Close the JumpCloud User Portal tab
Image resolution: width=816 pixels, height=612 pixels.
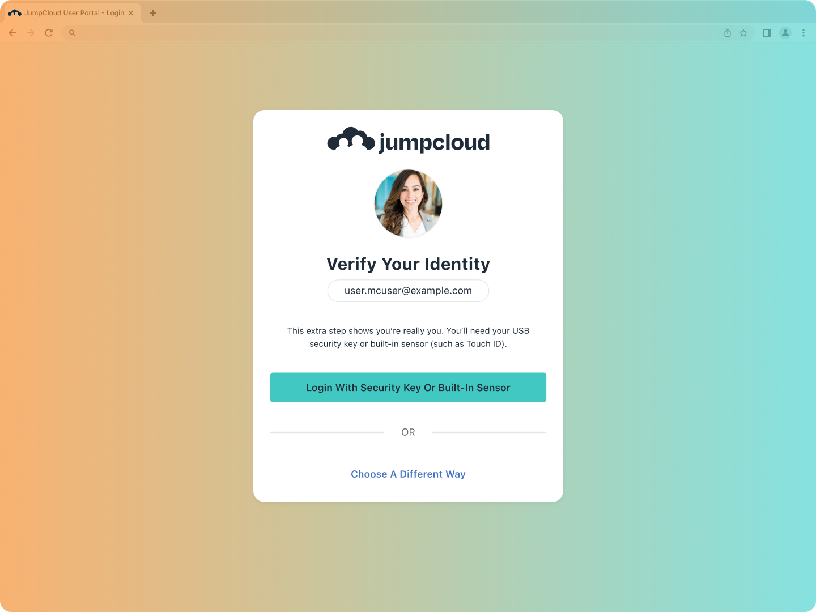[x=131, y=13]
